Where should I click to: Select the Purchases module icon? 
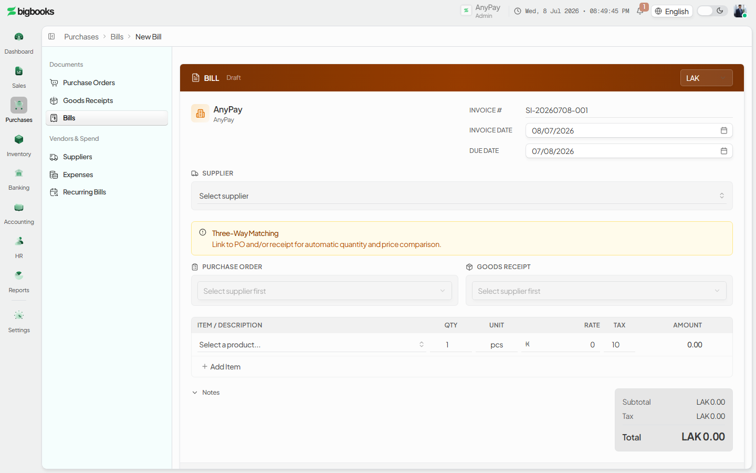pyautogui.click(x=19, y=105)
